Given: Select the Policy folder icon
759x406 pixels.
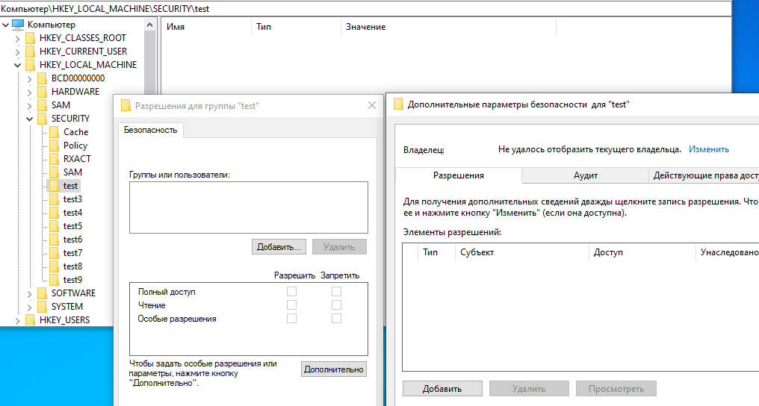Looking at the screenshot, I should pos(54,146).
